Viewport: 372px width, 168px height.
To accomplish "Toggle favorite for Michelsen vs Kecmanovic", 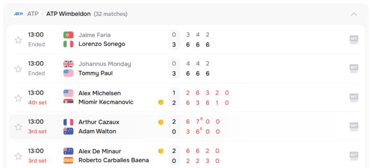I will coord(18,98).
